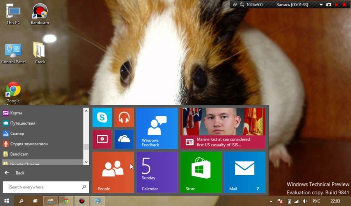Expand the Bandicam toolbar dropdown arrow

321,5
